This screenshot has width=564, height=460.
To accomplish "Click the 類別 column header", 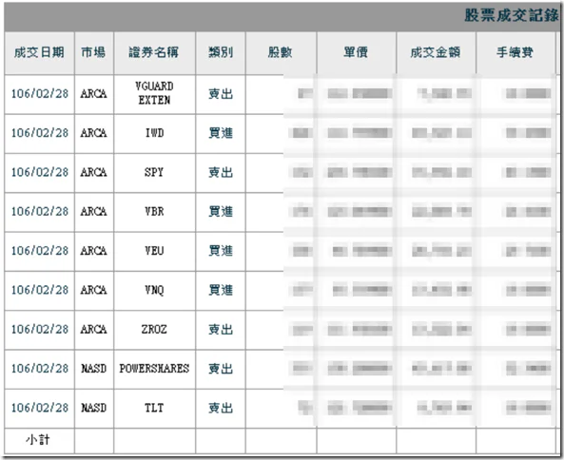I will pos(221,53).
